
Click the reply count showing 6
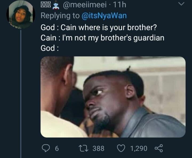(x=57, y=148)
